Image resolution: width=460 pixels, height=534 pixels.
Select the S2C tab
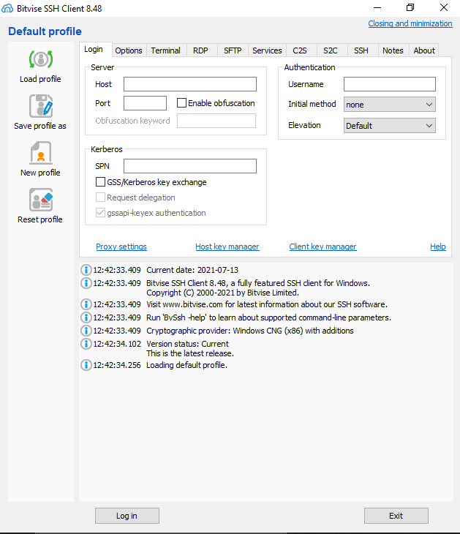click(331, 50)
